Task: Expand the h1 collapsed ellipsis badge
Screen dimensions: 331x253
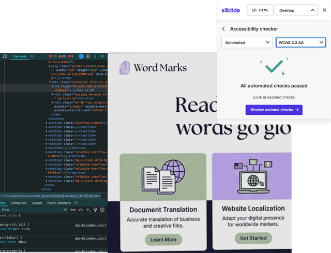Action: point(72,91)
